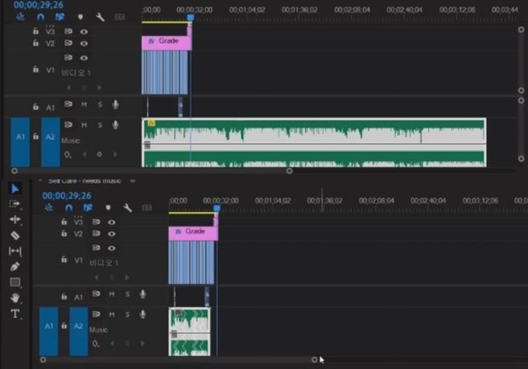This screenshot has width=528, height=369.
Task: Open the wrench timeline display settings in lower timeline
Action: coord(128,208)
